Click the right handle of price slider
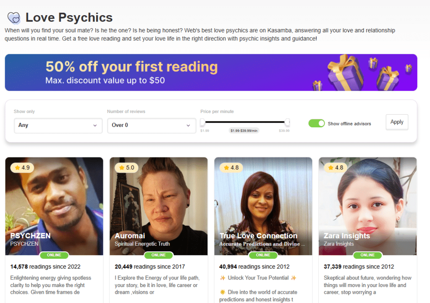Viewport: 430px width, 303px height. click(x=287, y=122)
